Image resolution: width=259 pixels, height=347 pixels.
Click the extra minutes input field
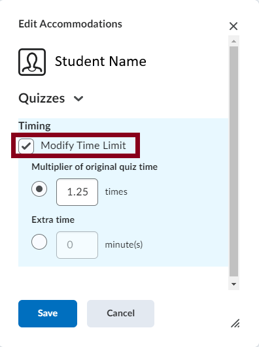point(77,245)
